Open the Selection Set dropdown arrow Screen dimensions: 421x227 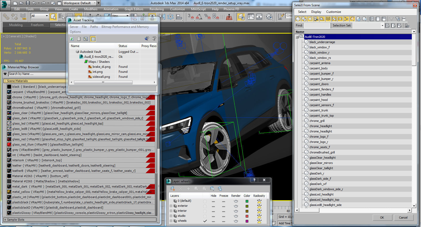click(382, 25)
